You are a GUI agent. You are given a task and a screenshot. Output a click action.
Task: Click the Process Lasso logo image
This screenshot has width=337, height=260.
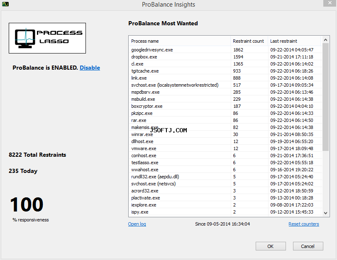tap(47, 38)
